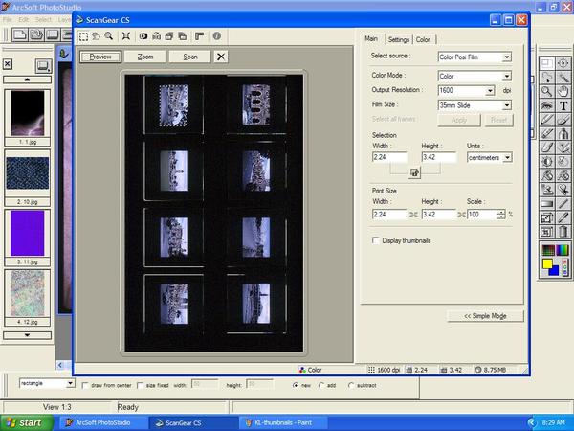Click the lock aspect ratio icon under Selection
Screen dimensions: 574x431
414,172
